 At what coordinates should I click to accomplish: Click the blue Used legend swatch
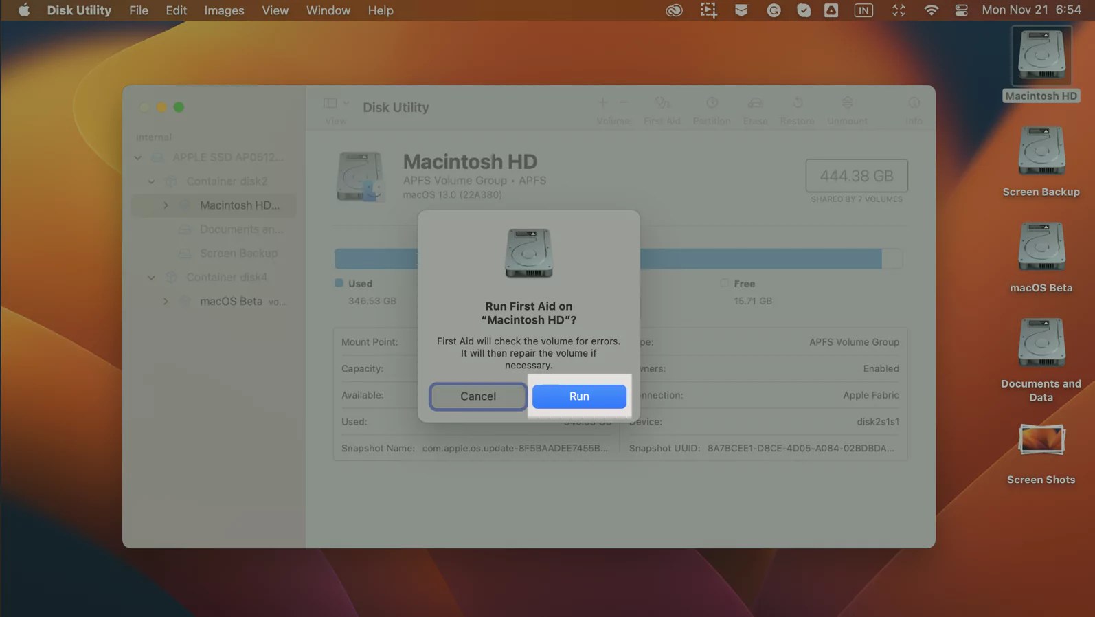[x=339, y=283]
